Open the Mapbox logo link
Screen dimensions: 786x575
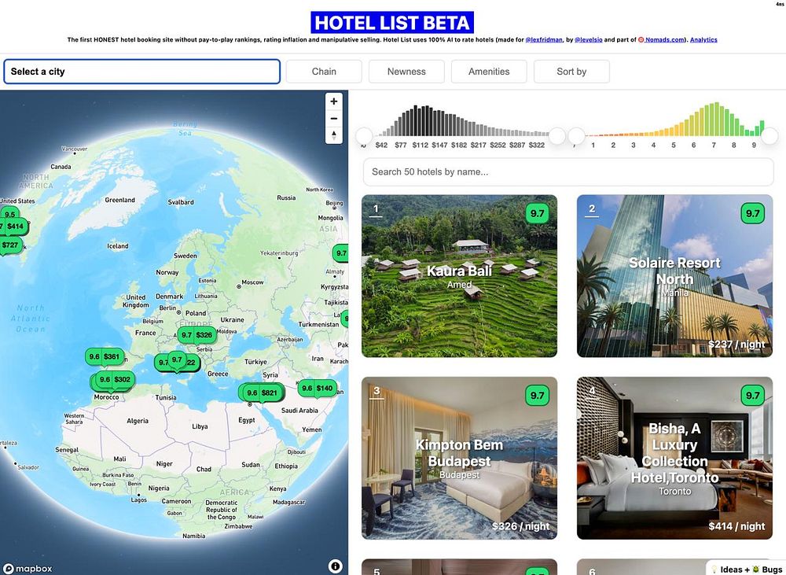click(28, 569)
